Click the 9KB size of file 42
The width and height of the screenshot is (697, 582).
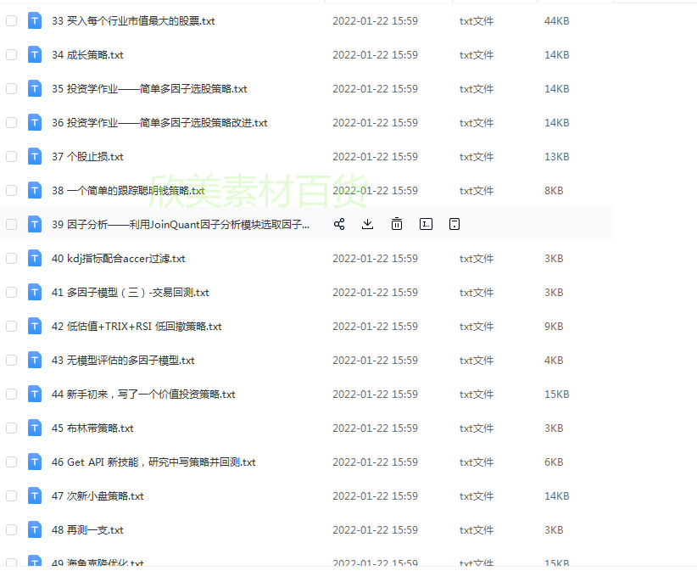pyautogui.click(x=554, y=326)
